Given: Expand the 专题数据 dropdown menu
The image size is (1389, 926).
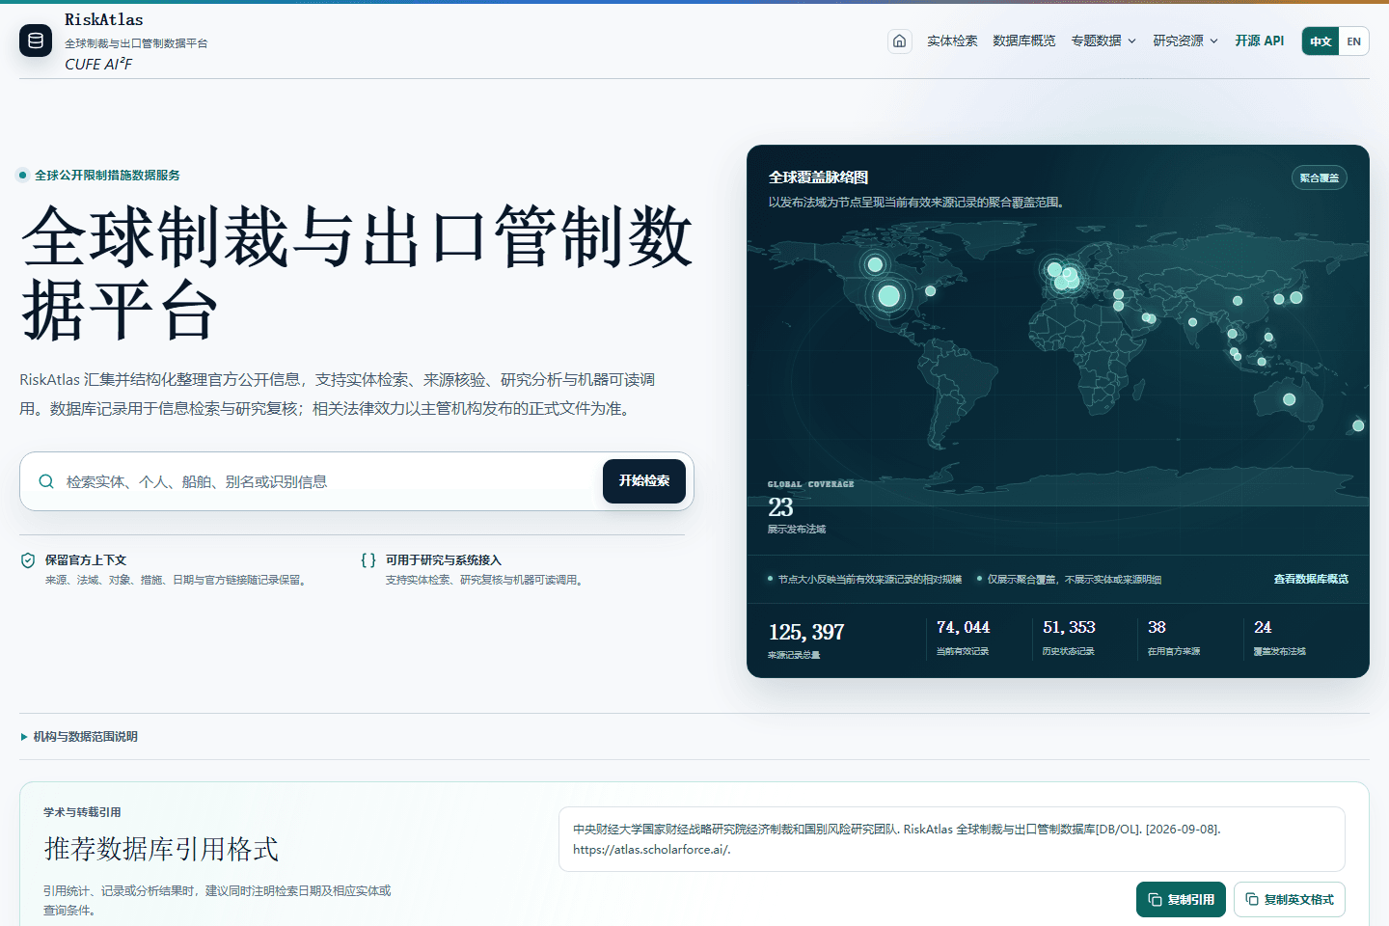Looking at the screenshot, I should pyautogui.click(x=1103, y=41).
